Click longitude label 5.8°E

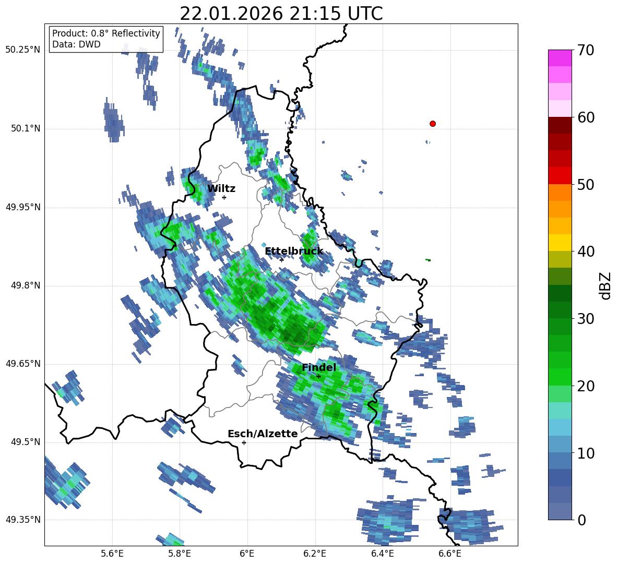tap(180, 554)
